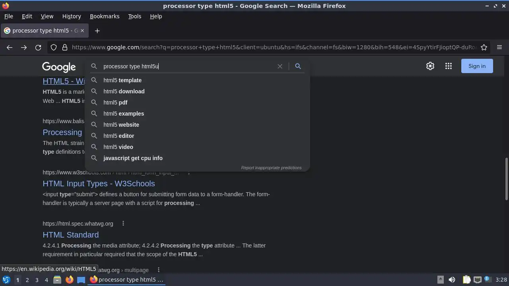Image resolution: width=509 pixels, height=286 pixels.
Task: Choose the html5 website suggestion
Action: tap(197, 125)
